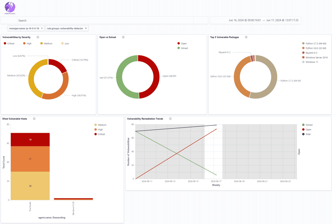
Task: Open info icon for Top 5 Vulnerable Packages
Action: 246,37
